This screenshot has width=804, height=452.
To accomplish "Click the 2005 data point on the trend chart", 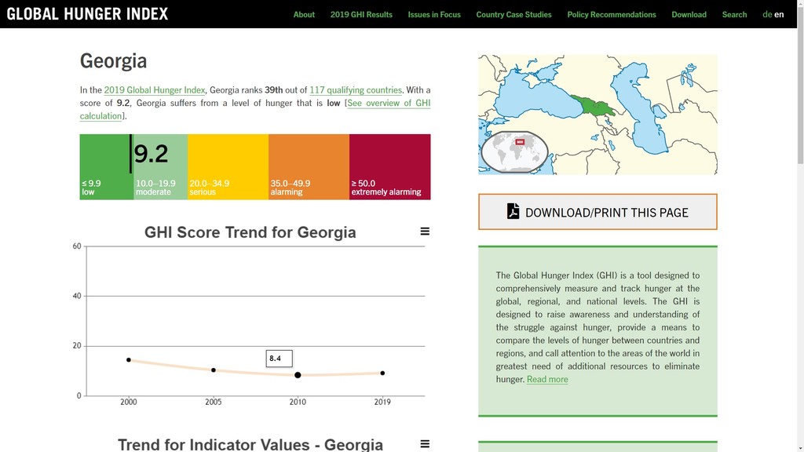I will tap(214, 370).
